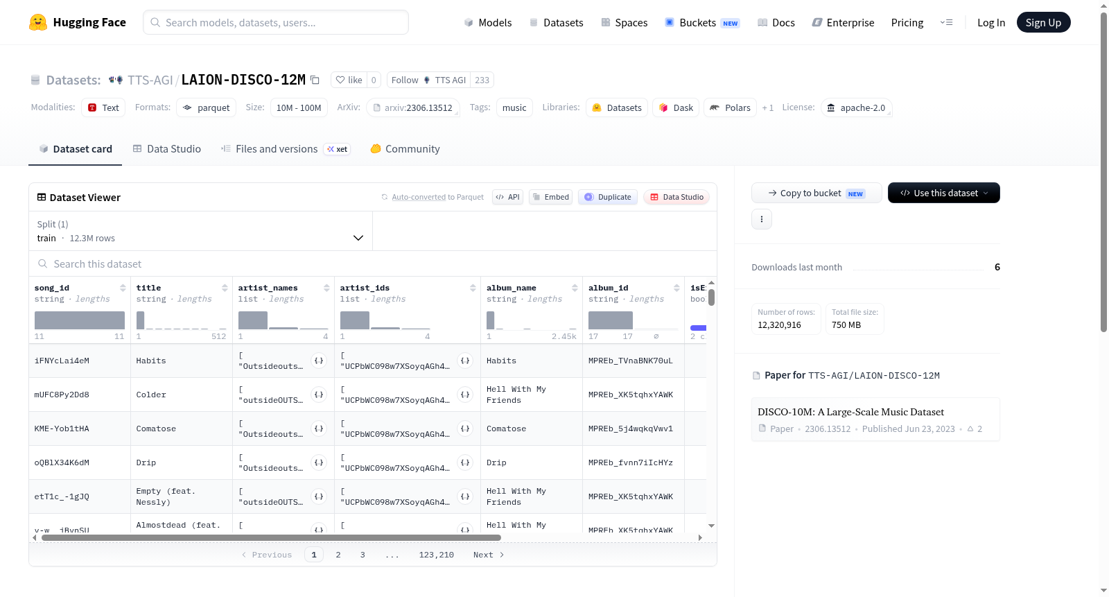Click the song_id length histogram bar

[80, 320]
